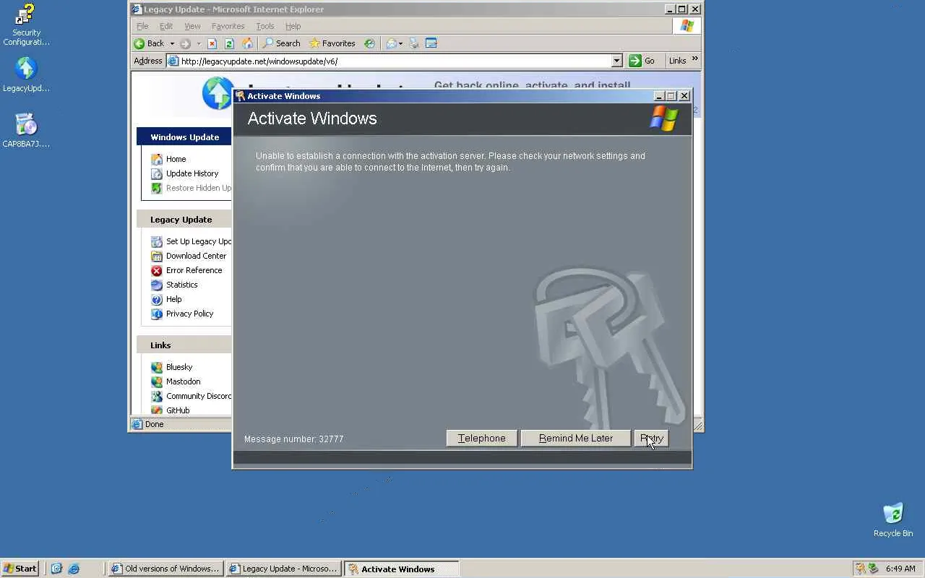Image resolution: width=925 pixels, height=578 pixels.
Task: Close the Legacy Update Internet Explorer window
Action: click(x=695, y=9)
